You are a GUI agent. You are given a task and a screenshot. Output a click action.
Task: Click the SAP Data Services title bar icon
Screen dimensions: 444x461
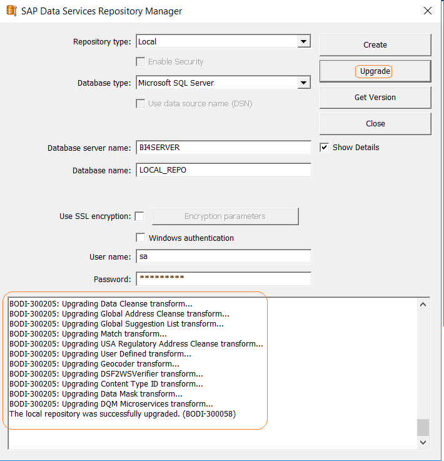coord(11,11)
